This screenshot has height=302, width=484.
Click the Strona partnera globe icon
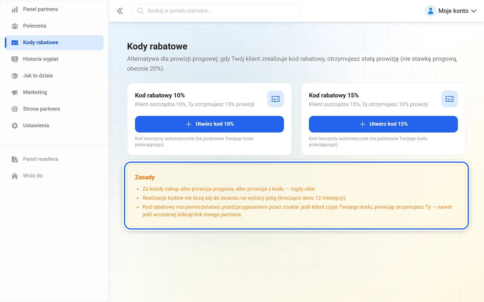15,109
